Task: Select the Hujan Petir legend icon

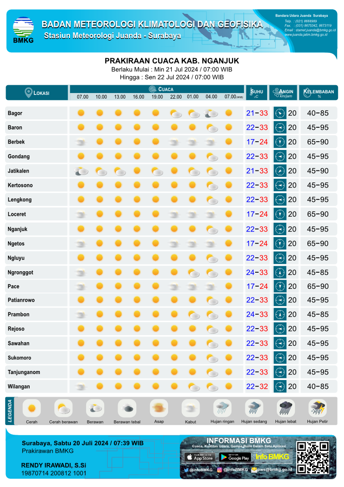Action: [x=317, y=408]
